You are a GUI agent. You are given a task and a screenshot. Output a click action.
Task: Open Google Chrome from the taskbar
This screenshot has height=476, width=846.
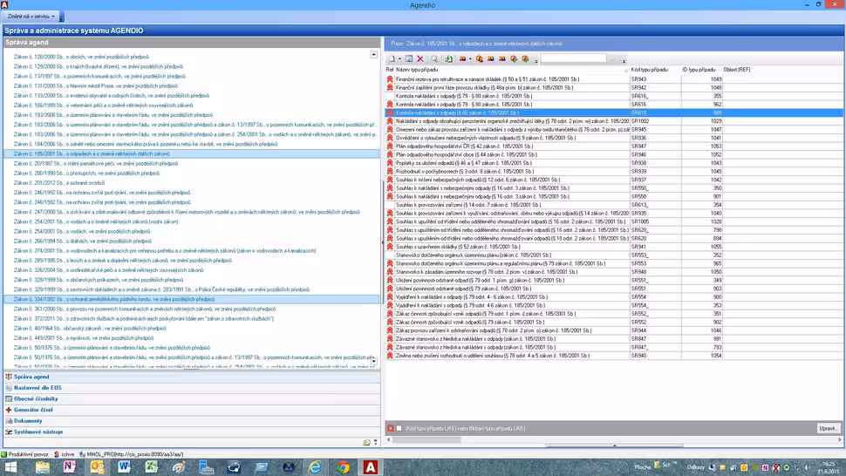point(344,467)
